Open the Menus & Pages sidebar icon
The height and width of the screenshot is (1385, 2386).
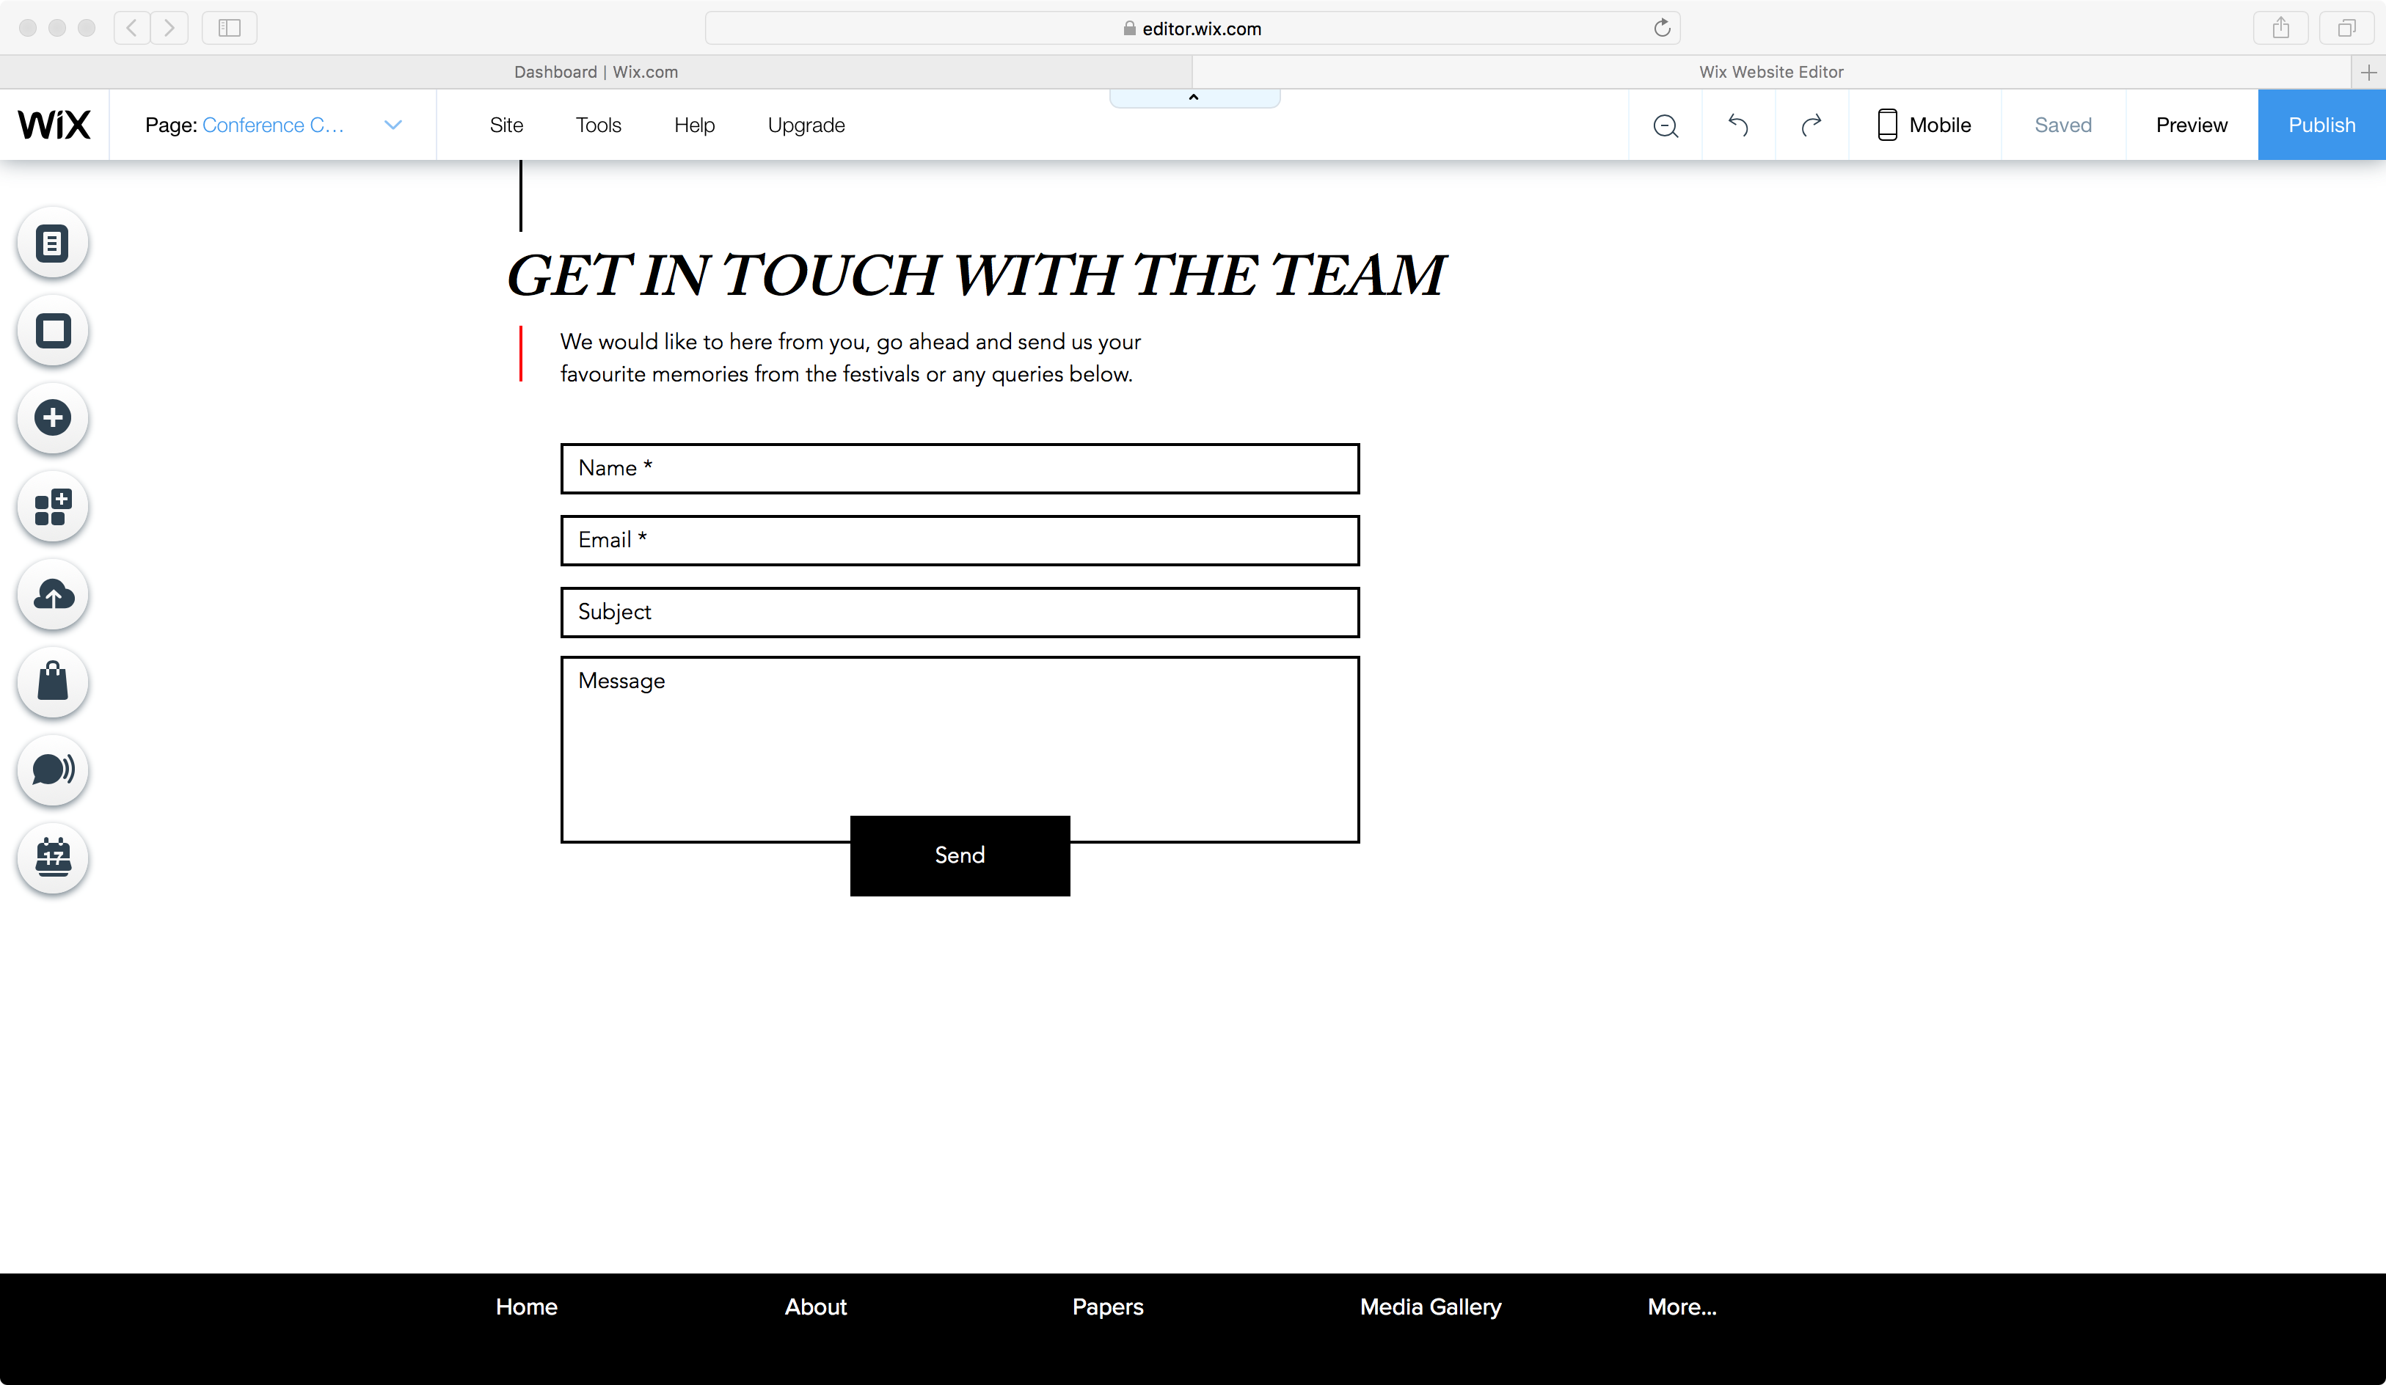[x=53, y=244]
